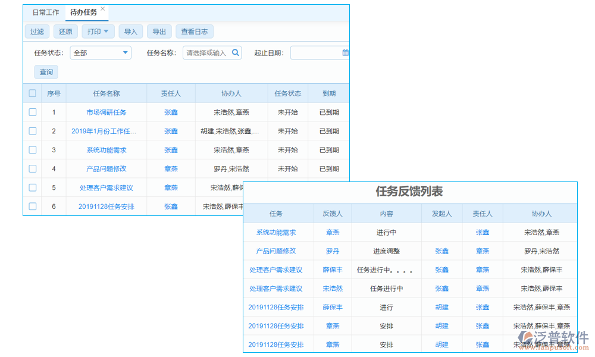Check the checkbox for 产品问题修改 row
Screen dimensions: 595x357
pos(32,169)
